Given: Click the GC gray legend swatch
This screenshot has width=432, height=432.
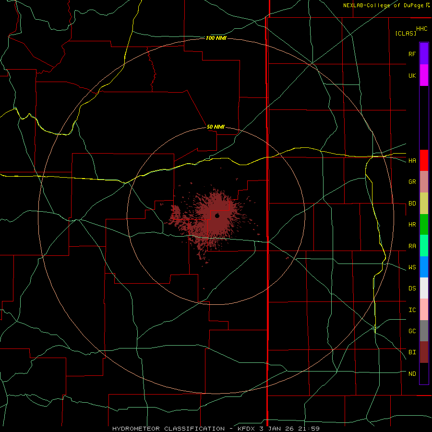Looking at the screenshot, I should tap(424, 331).
